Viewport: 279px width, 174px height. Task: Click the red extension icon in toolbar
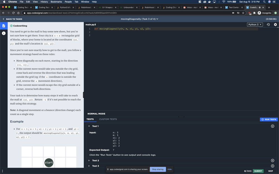(x=249, y=13)
